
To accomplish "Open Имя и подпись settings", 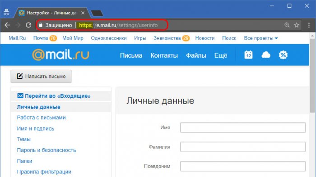I will click(x=36, y=128).
